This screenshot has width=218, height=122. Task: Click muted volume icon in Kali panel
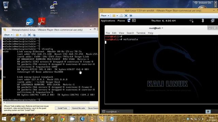(191, 21)
